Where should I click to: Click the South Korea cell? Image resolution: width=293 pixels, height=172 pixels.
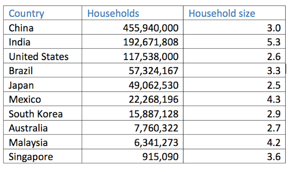pyautogui.click(x=43, y=113)
